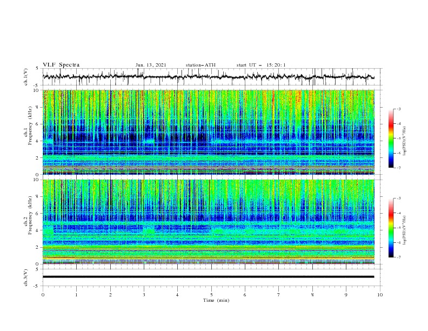Click the "10" kHz tick on ch.1 frequency axis
This screenshot has height=331, width=428.
pos(37,90)
